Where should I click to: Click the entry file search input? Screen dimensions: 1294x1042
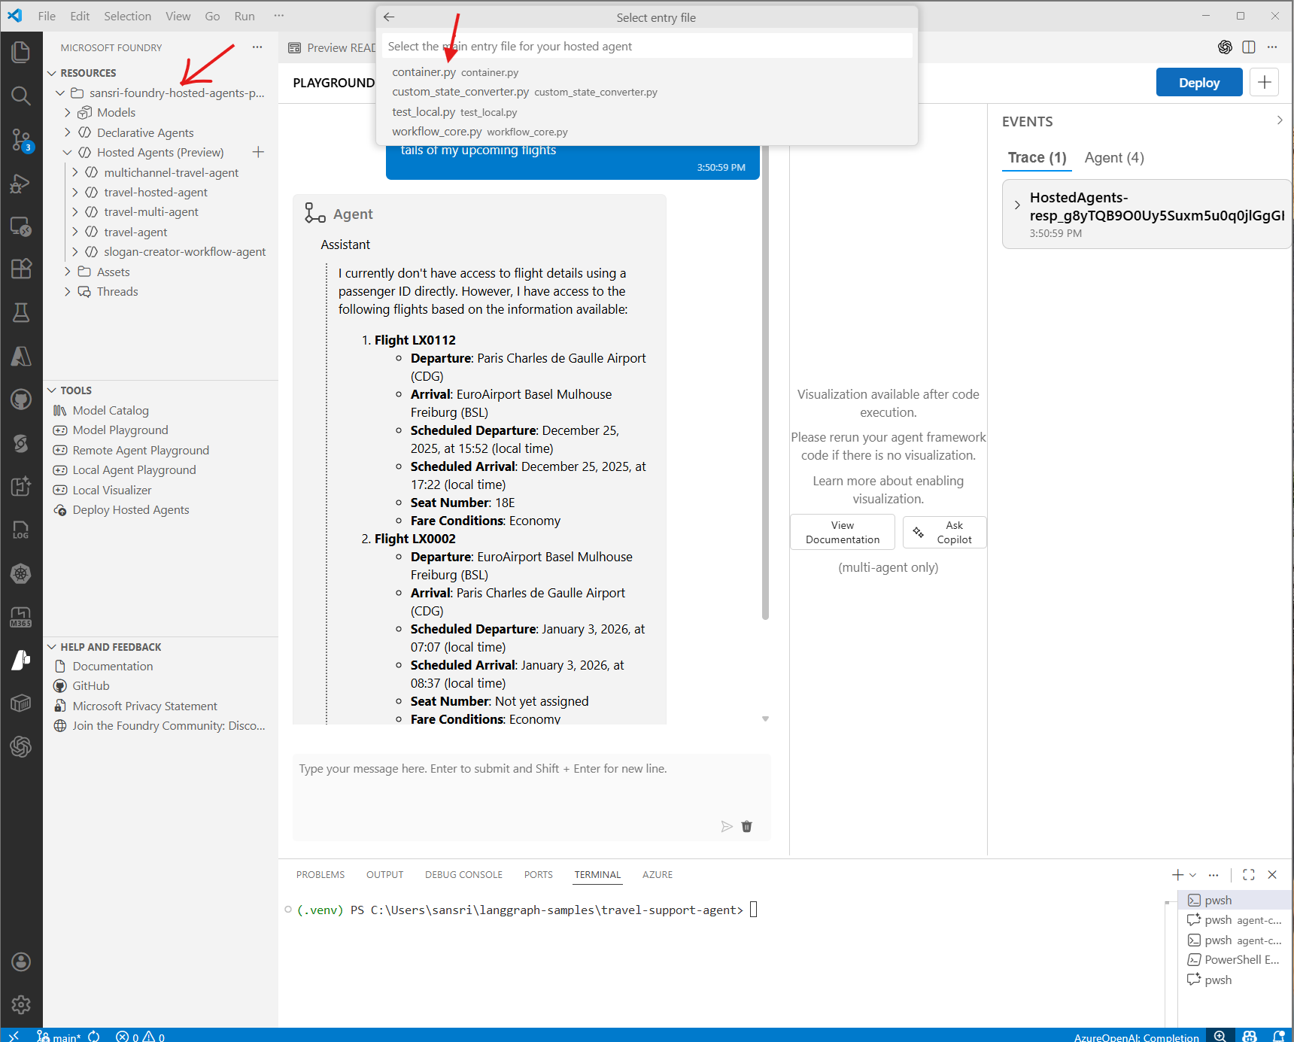pyautogui.click(x=647, y=46)
